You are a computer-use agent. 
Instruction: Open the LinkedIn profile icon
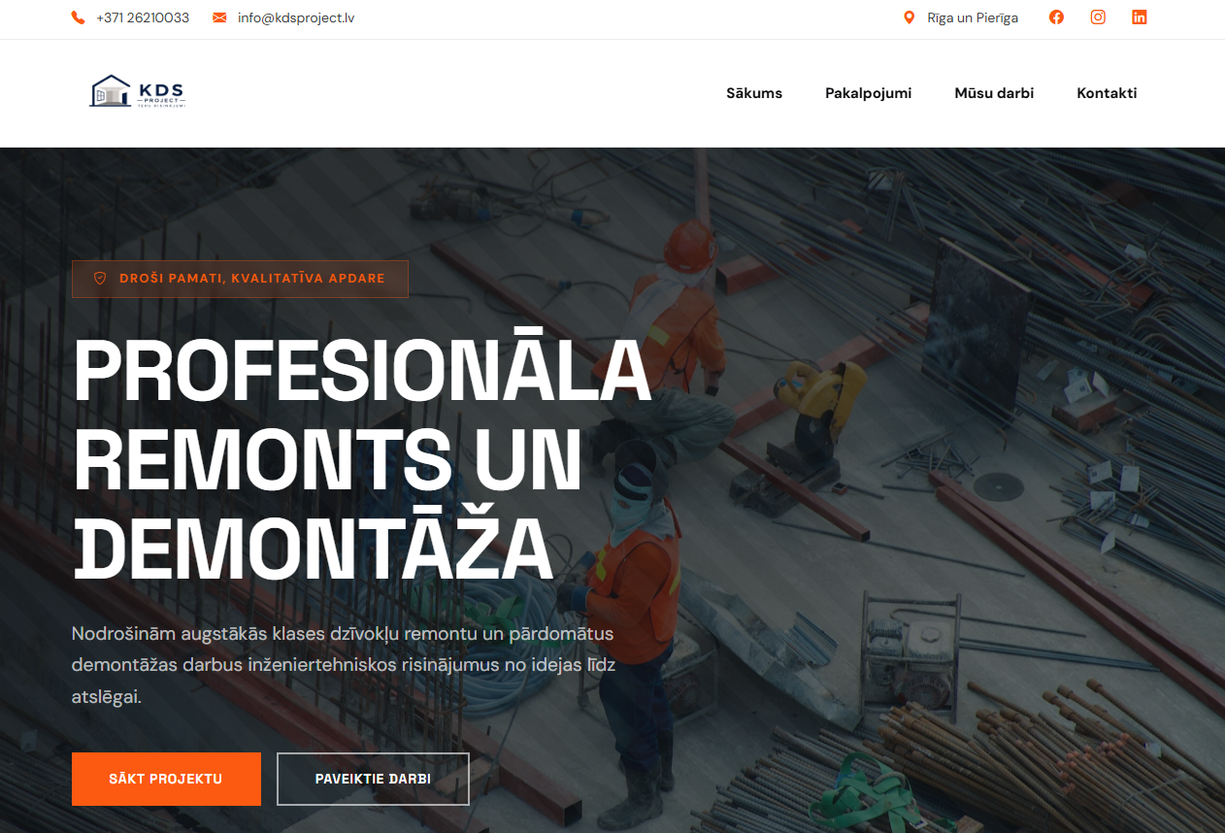pyautogui.click(x=1140, y=17)
